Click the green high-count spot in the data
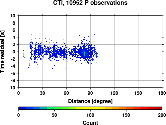The width and height of the screenshot is (166, 125). (x=84, y=54)
